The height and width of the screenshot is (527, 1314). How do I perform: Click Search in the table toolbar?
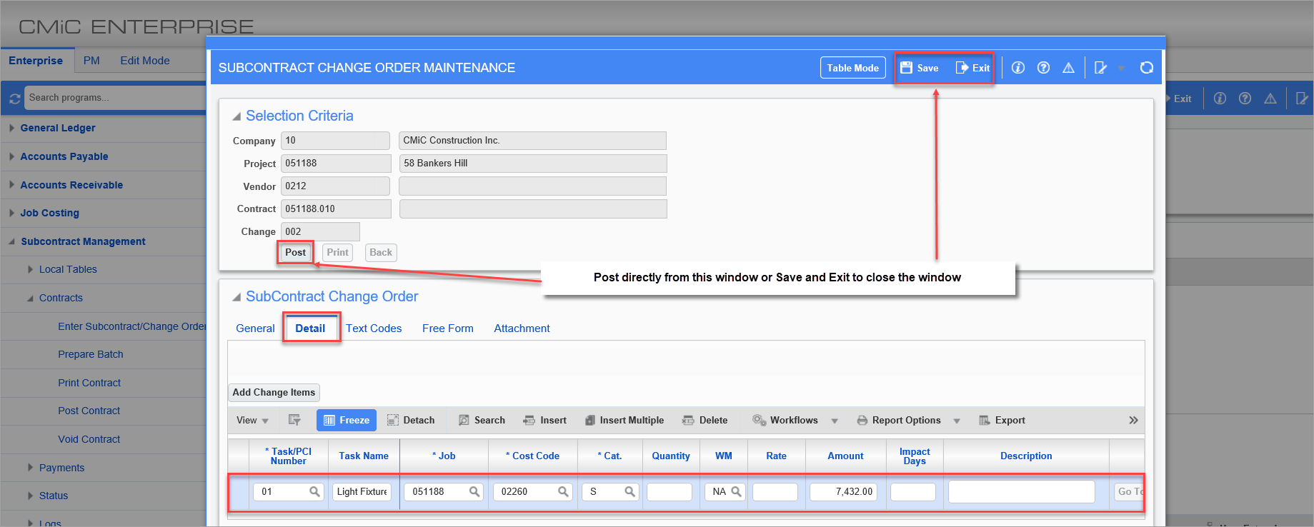[x=482, y=420]
